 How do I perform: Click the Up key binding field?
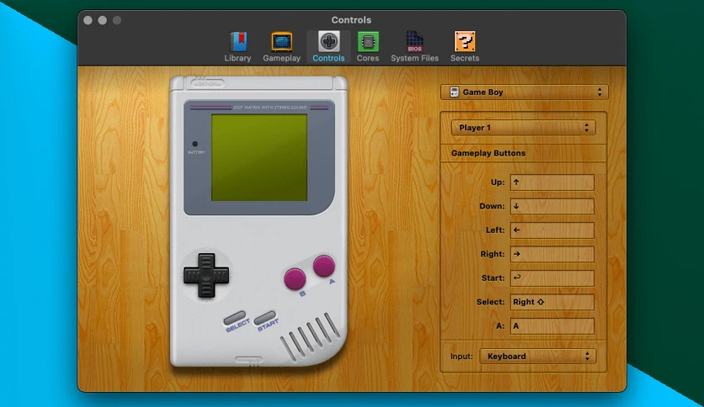click(x=552, y=182)
